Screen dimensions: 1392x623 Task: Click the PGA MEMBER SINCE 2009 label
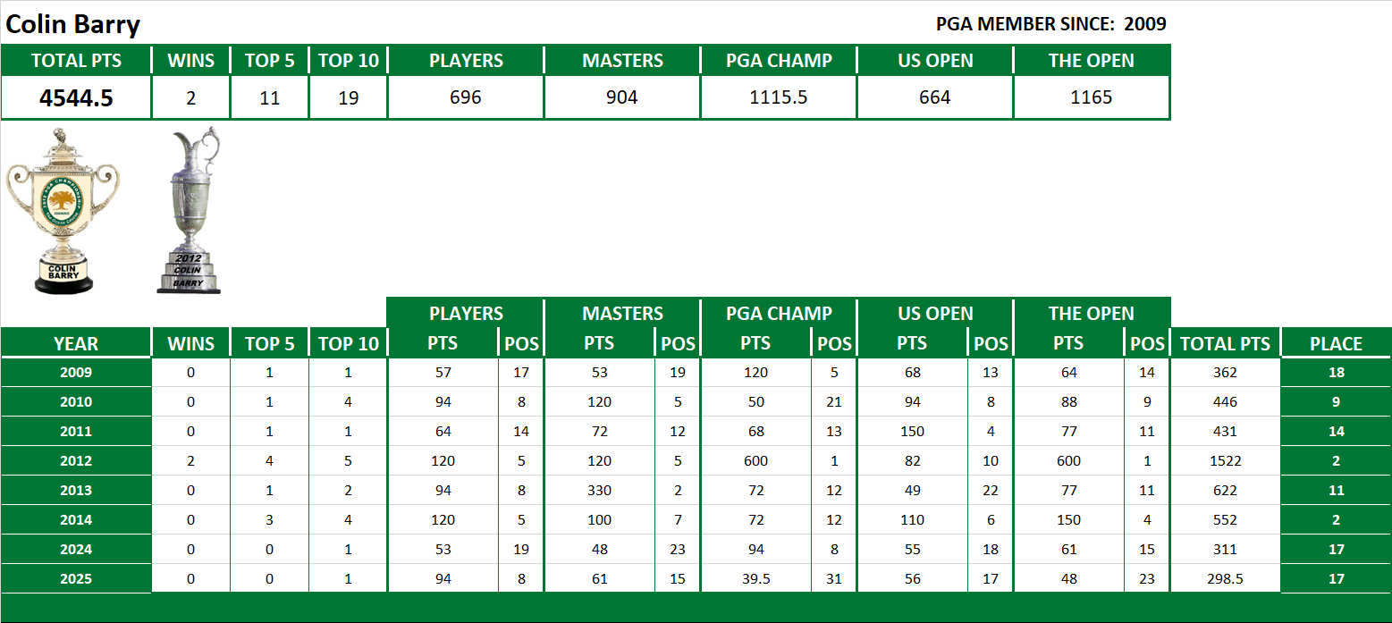pos(1050,24)
